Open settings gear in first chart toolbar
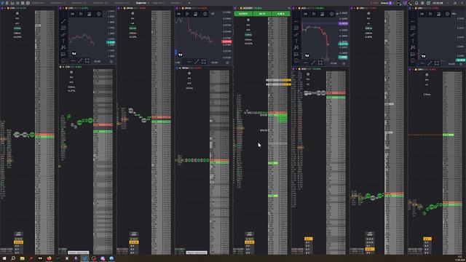466x262 pixels. click(99, 14)
